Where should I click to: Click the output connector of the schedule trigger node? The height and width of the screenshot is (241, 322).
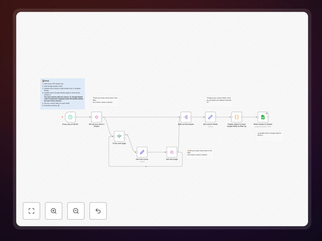point(76,117)
